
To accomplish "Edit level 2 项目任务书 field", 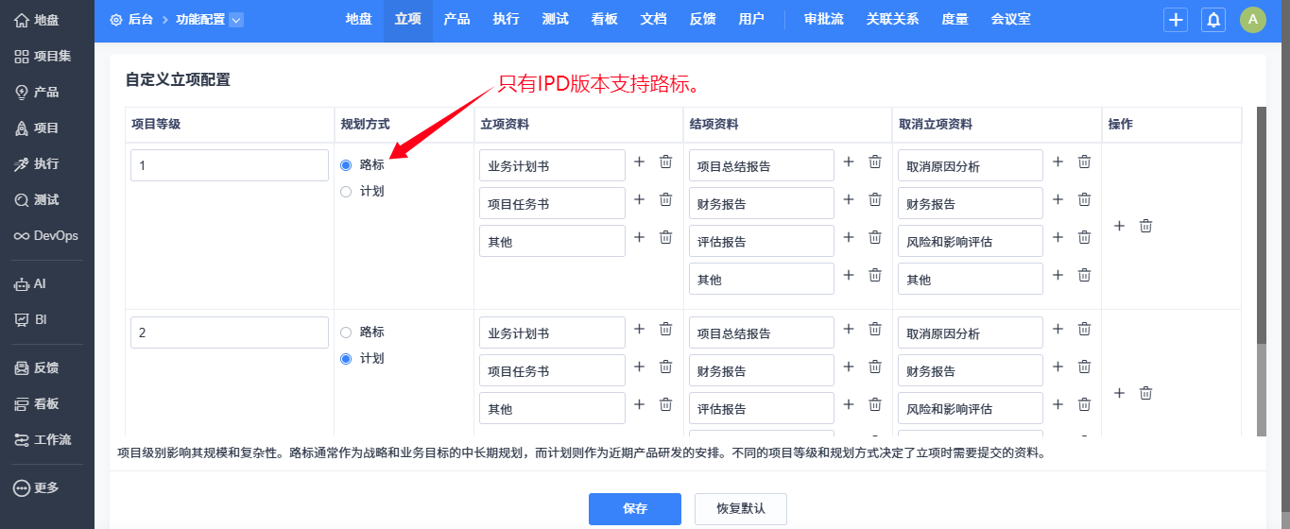I will coord(553,370).
